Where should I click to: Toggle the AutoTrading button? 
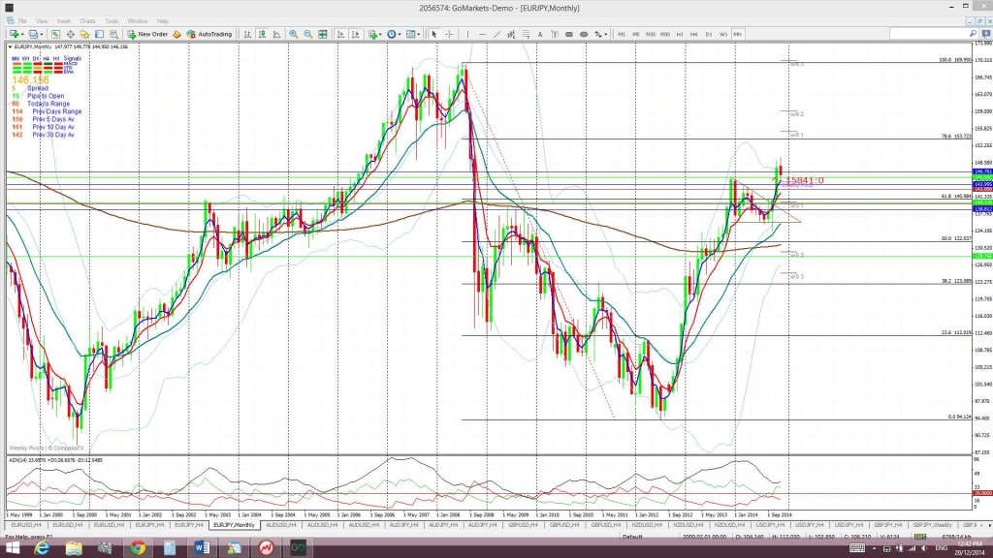coord(209,34)
